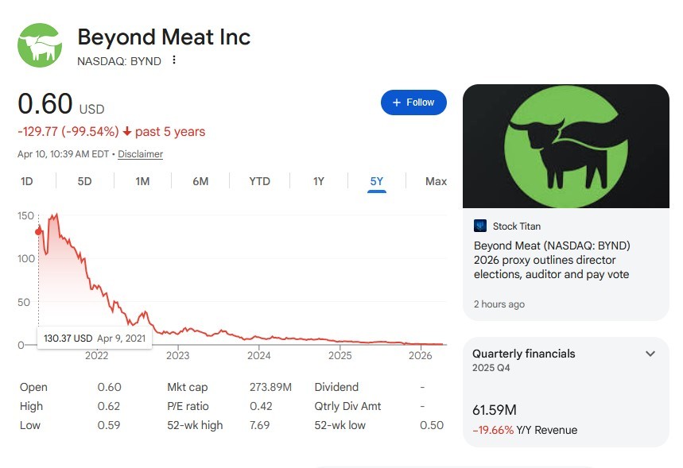View the Max chart range
This screenshot has width=683, height=468.
[435, 181]
